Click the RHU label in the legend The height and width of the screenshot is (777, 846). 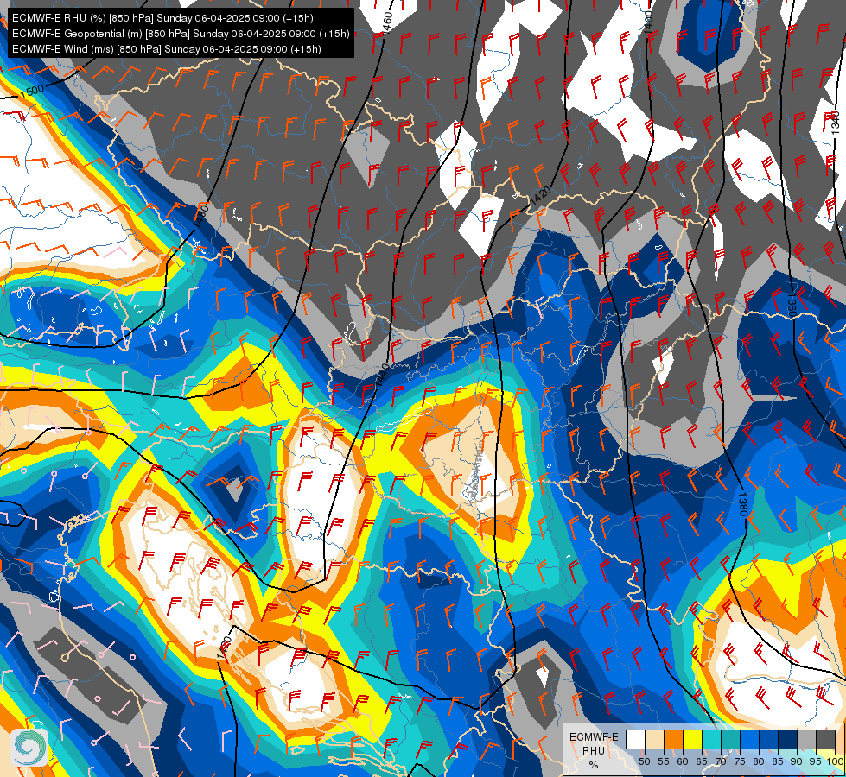[594, 751]
